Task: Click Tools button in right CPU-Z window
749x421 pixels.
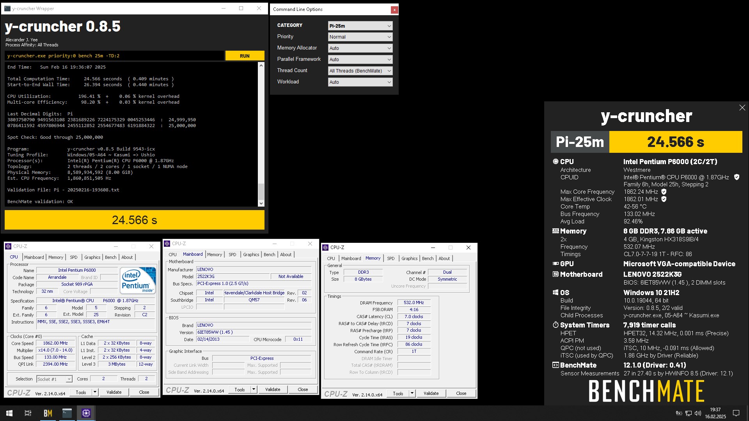Action: pos(398,393)
